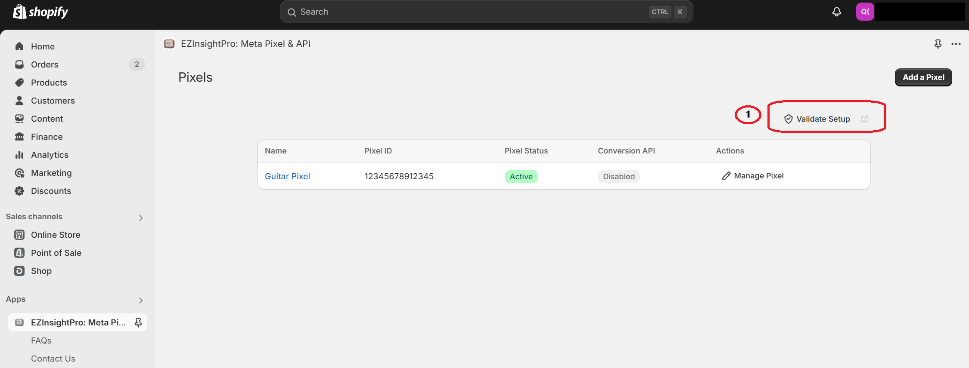The image size is (969, 368).
Task: Click the Validate Setup shield icon
Action: tap(788, 119)
